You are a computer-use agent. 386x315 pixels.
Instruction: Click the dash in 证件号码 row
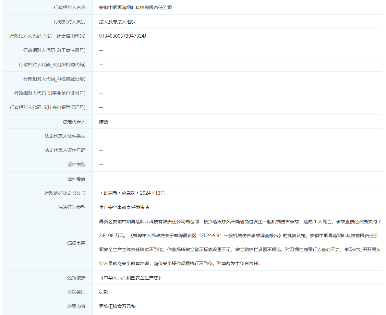[101, 178]
